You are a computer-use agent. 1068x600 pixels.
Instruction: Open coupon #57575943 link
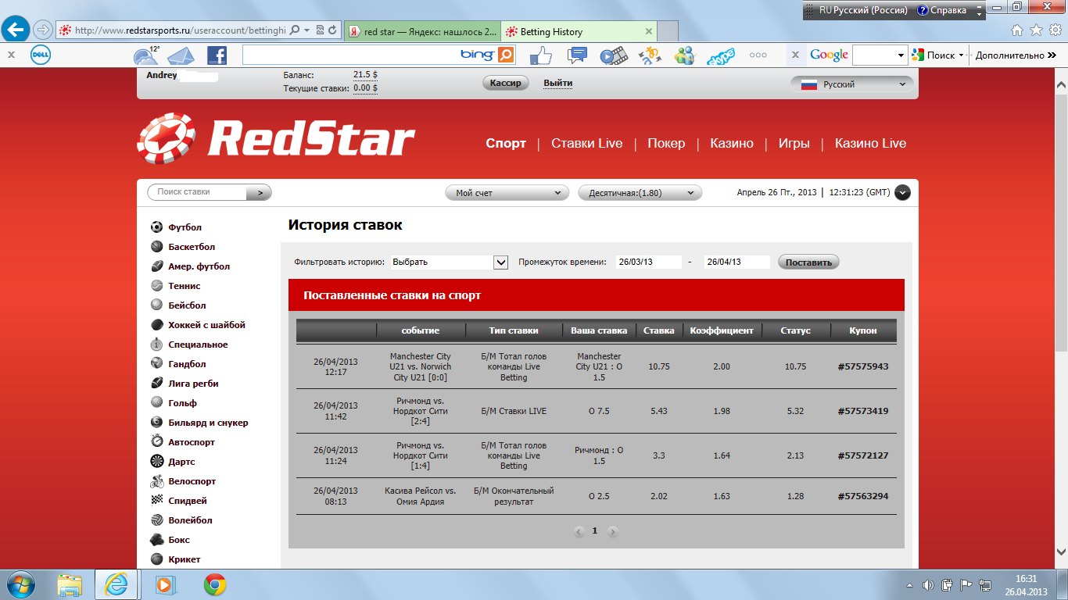click(862, 366)
